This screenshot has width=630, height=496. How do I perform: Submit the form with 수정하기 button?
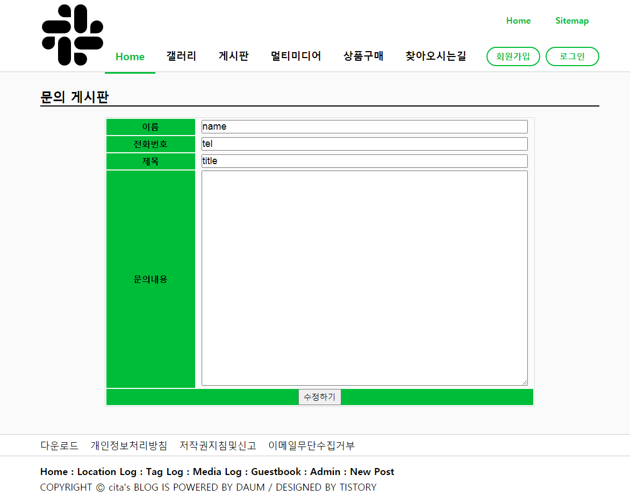point(320,397)
